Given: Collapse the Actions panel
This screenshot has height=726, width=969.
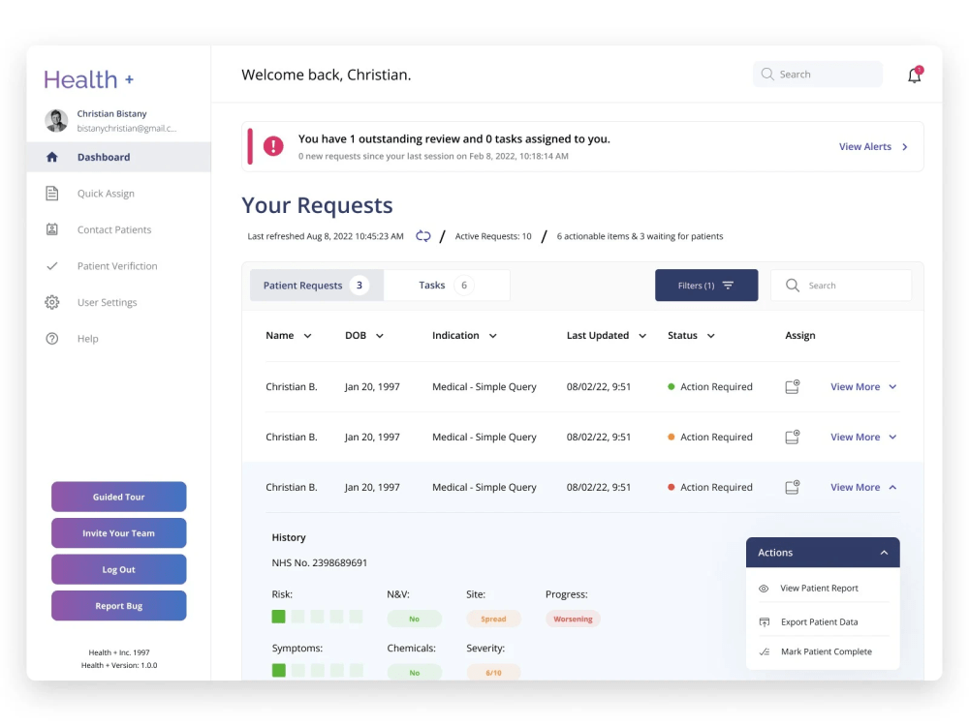Looking at the screenshot, I should 884,553.
